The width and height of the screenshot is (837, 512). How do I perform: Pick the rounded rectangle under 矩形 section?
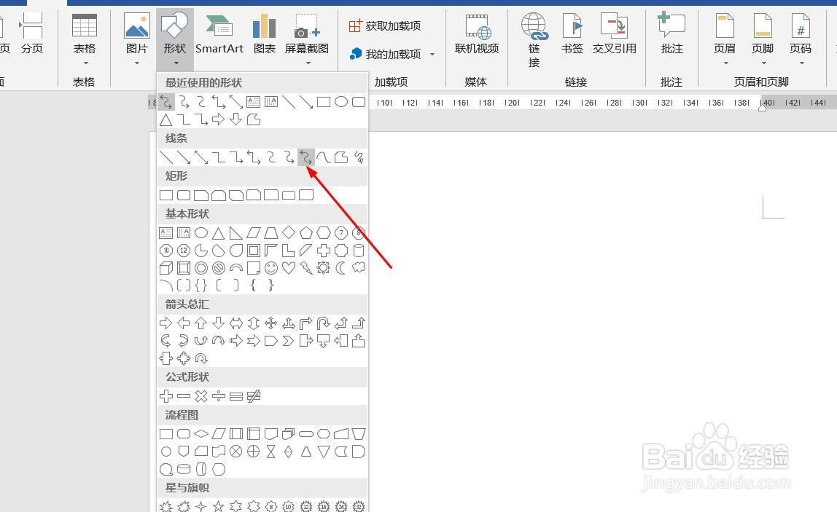(184, 195)
